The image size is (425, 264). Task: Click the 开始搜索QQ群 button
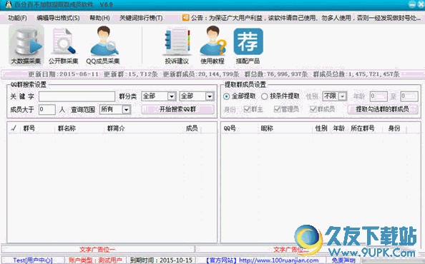click(x=178, y=109)
